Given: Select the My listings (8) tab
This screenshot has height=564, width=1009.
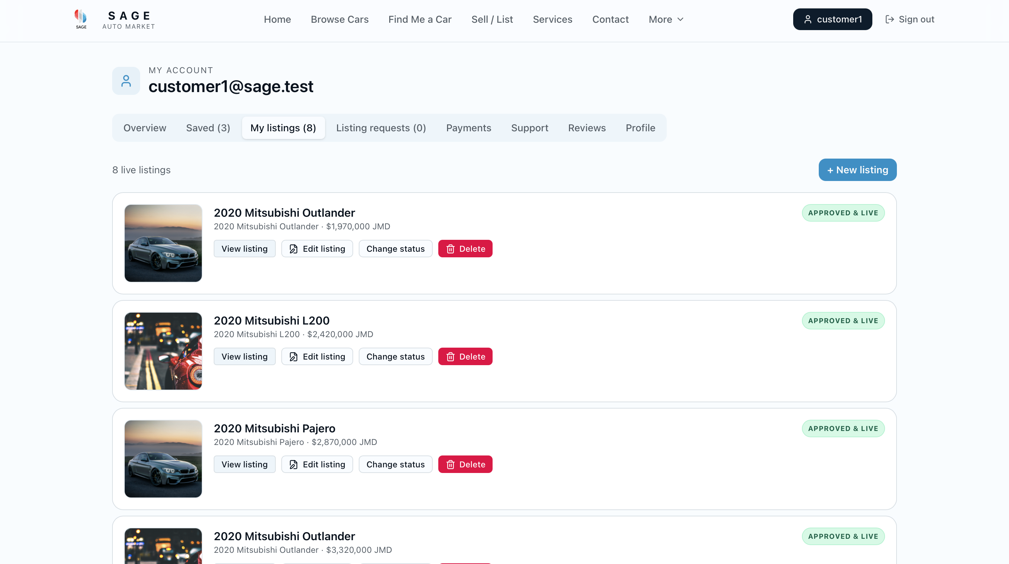Looking at the screenshot, I should [x=283, y=128].
